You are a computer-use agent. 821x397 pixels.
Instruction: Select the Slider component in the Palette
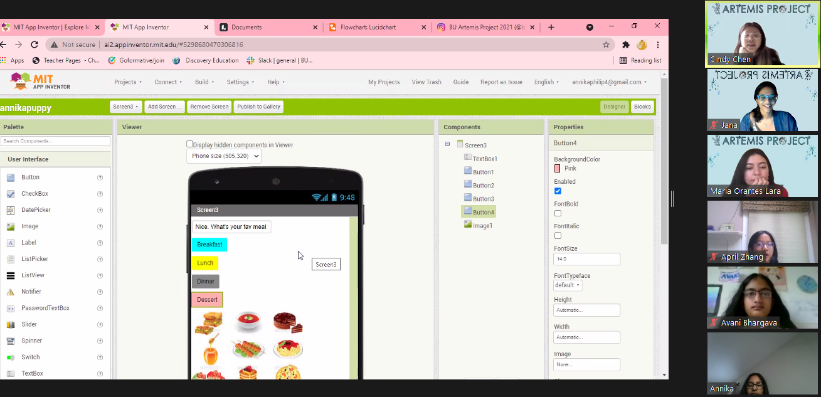pos(29,324)
